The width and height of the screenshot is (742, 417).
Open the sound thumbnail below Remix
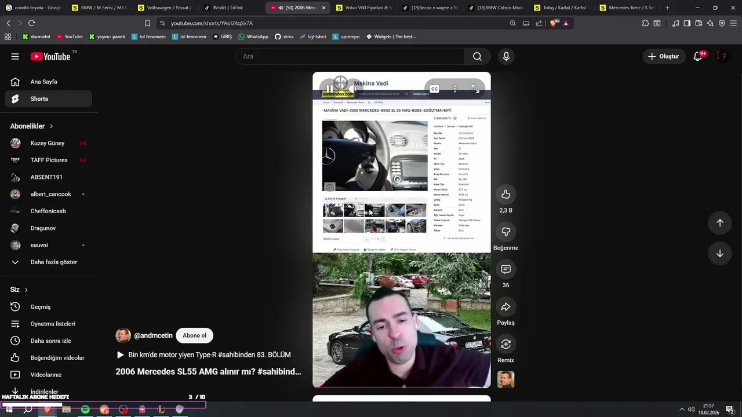pyautogui.click(x=505, y=379)
